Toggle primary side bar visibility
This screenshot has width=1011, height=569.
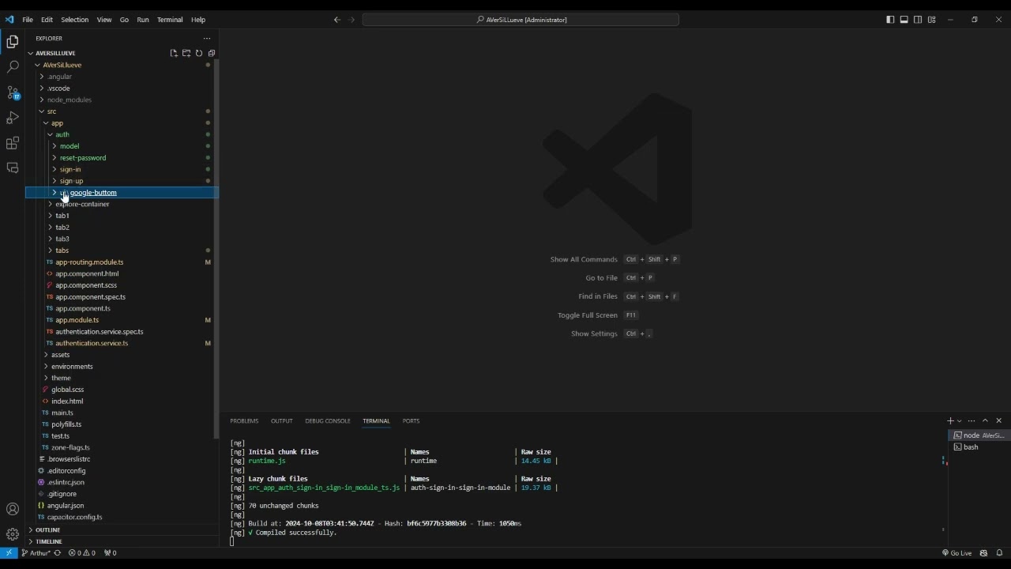(890, 20)
